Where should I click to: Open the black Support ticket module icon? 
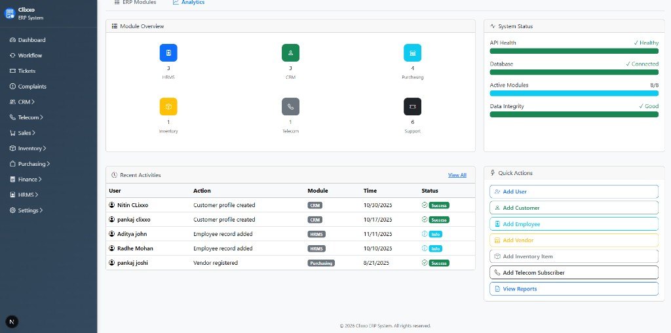[413, 107]
